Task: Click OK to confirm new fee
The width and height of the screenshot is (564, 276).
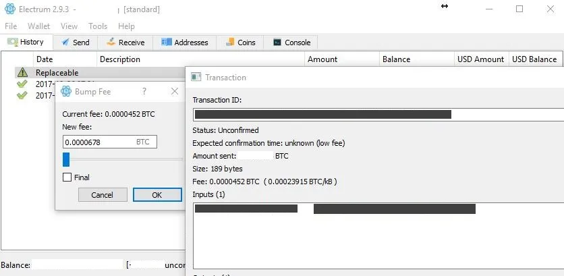Action: 157,194
